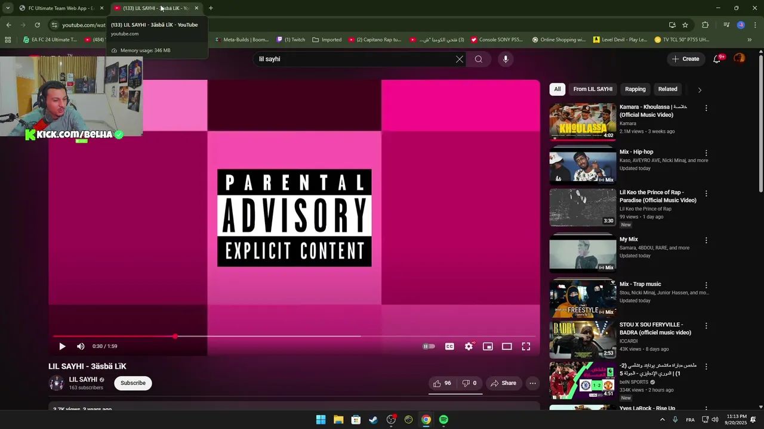Open Kamara - Khoulassa video thumbnail

[x=583, y=122]
